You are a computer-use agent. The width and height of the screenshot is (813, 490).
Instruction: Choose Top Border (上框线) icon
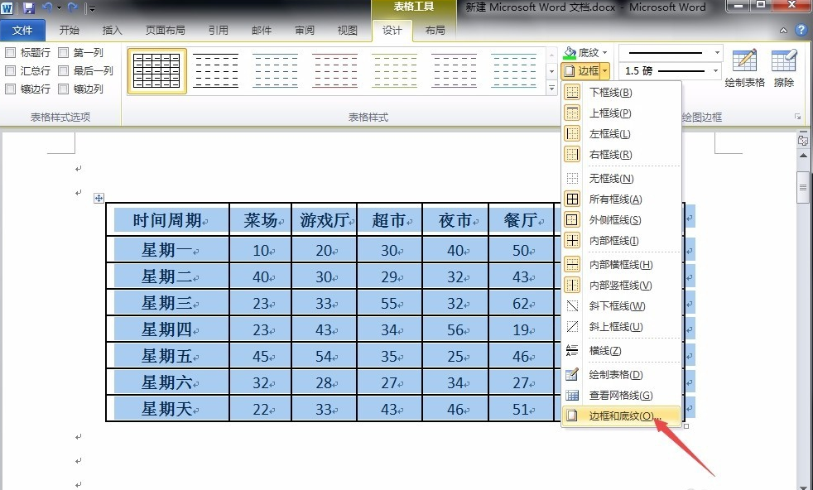coord(572,113)
